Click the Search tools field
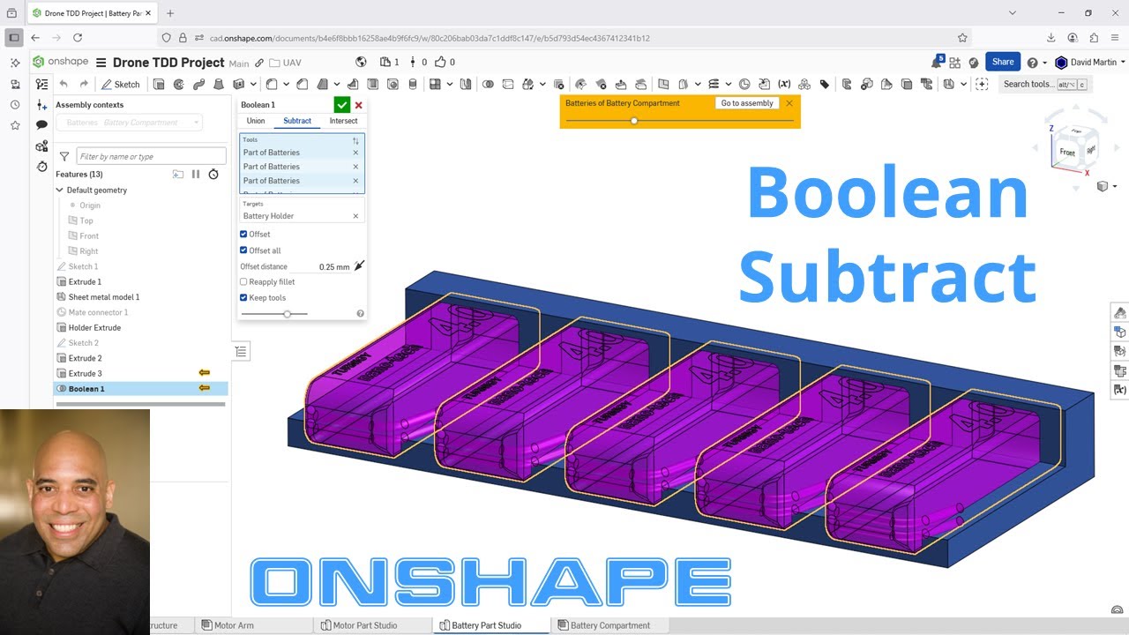1129x635 pixels. coord(1044,85)
